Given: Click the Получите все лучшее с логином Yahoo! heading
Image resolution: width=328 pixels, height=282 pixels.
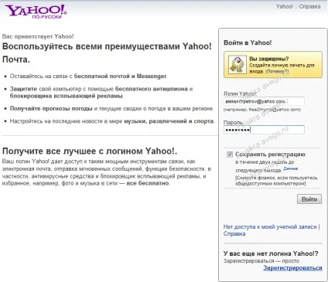Looking at the screenshot, I should pyautogui.click(x=90, y=151).
